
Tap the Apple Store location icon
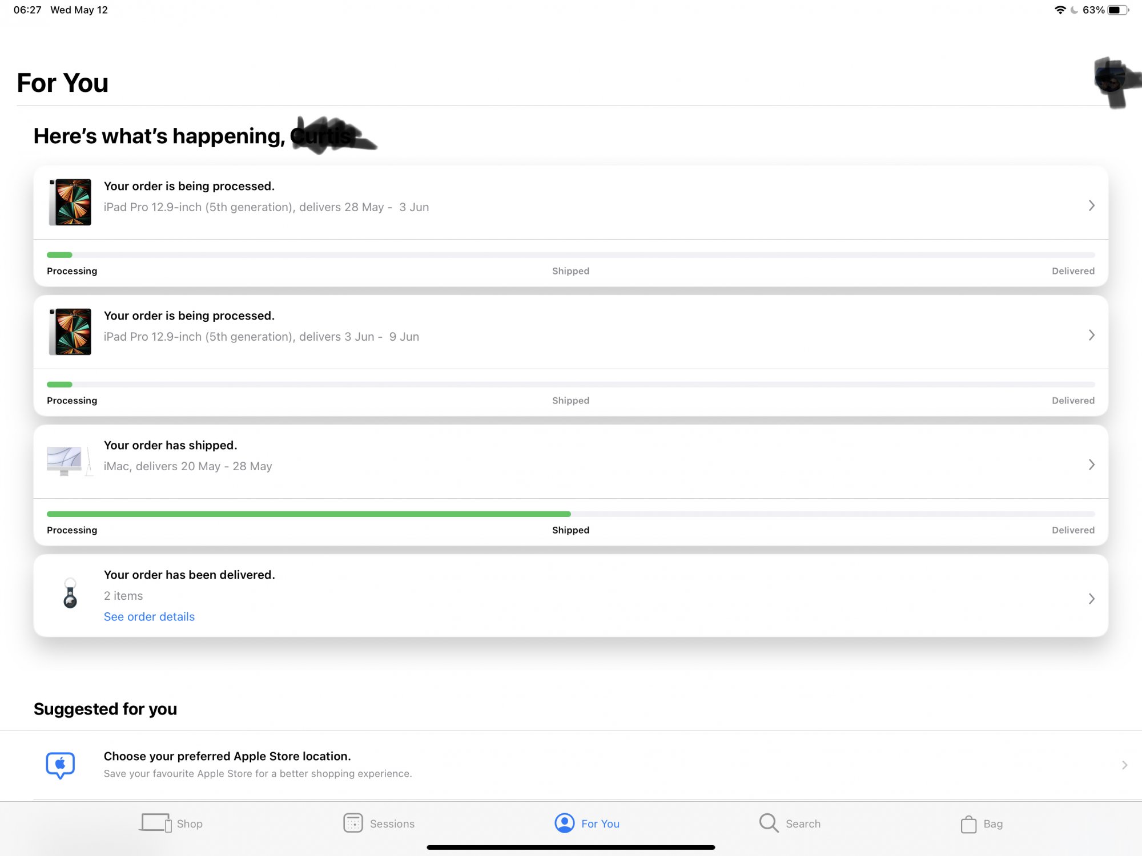coord(61,765)
